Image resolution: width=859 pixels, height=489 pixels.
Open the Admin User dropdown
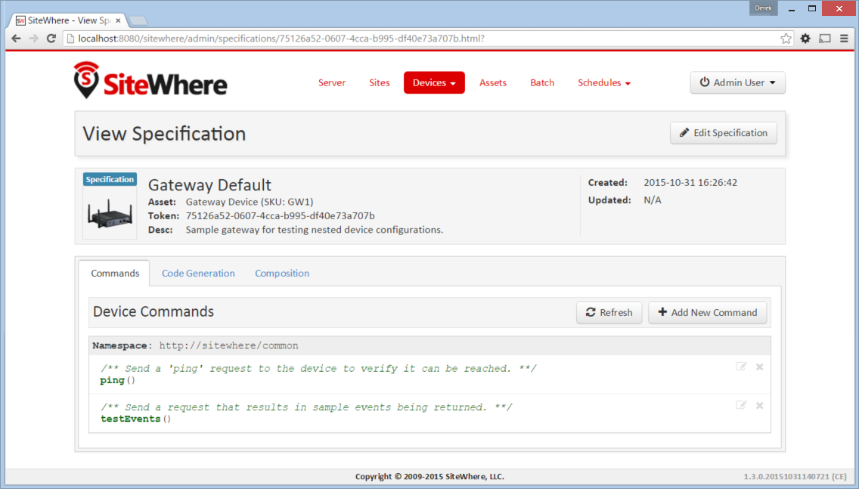[x=737, y=82]
